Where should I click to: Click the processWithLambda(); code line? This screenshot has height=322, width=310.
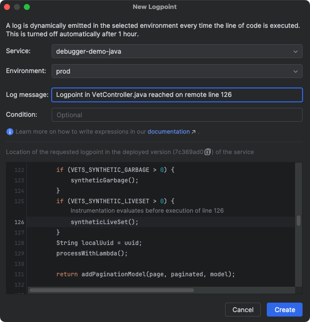(x=92, y=253)
